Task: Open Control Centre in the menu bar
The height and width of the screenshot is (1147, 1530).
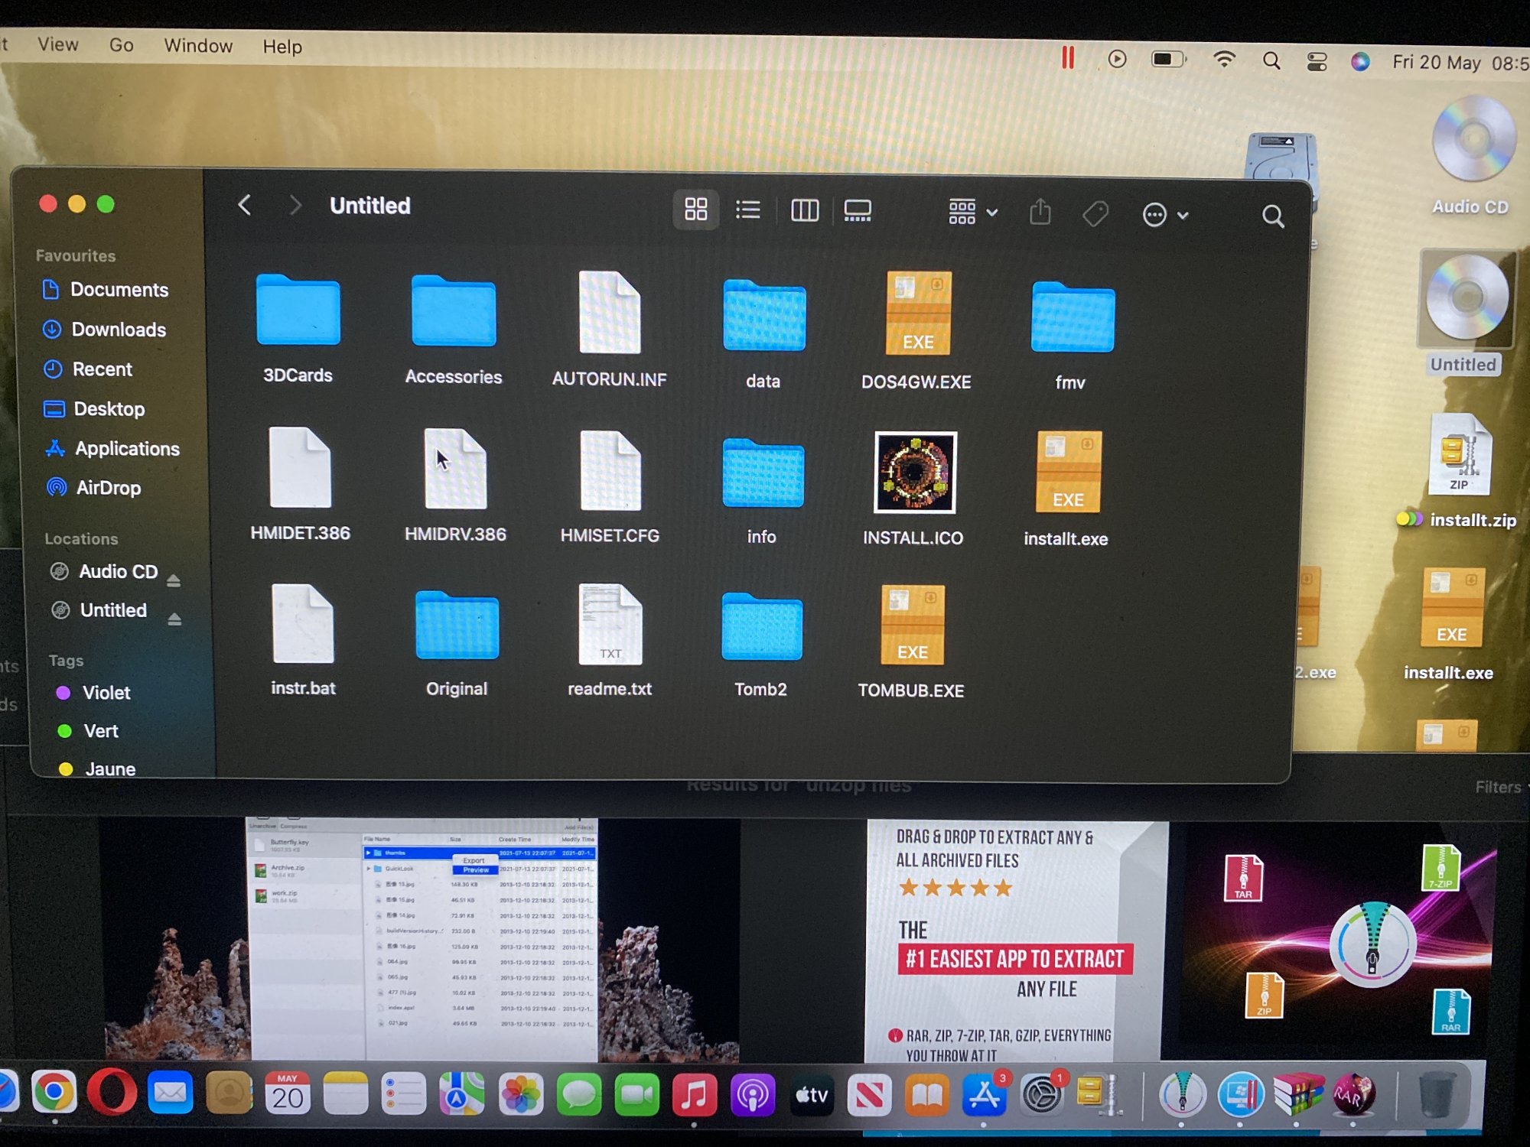Action: click(x=1317, y=62)
